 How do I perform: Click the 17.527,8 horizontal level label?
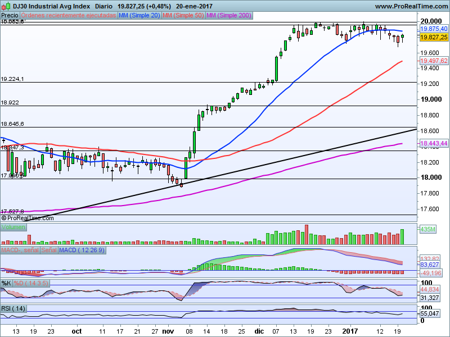tap(12, 212)
